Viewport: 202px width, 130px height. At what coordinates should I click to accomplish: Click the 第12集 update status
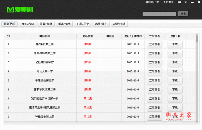pos(88,117)
